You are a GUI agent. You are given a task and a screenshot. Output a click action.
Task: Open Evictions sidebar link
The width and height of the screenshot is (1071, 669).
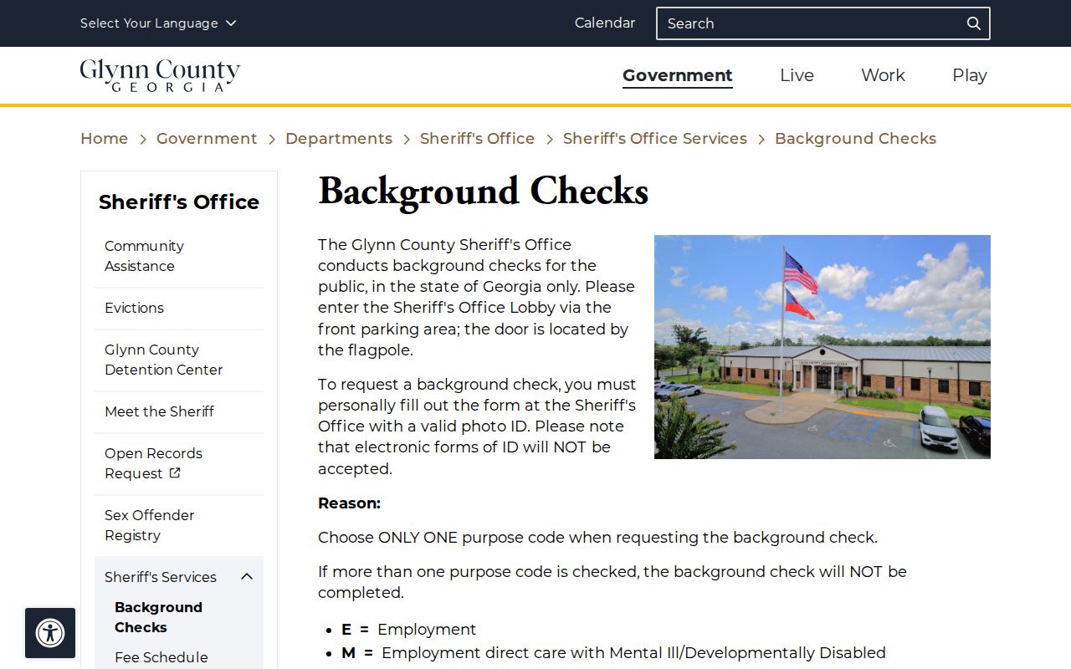point(179,308)
